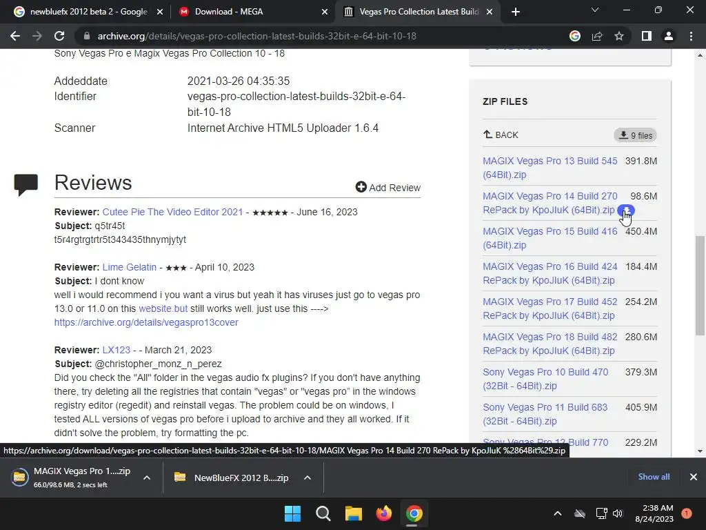Click the page vertical scrollbar thumb
Viewport: 706px width, 530px height.
click(700, 286)
